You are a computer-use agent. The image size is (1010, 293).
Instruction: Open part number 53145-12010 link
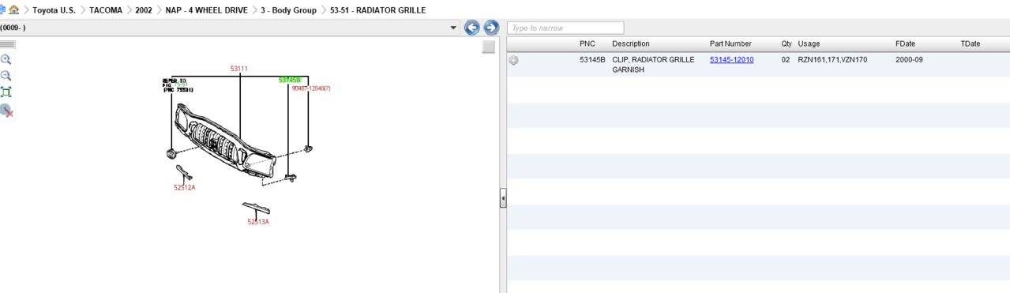tap(731, 59)
